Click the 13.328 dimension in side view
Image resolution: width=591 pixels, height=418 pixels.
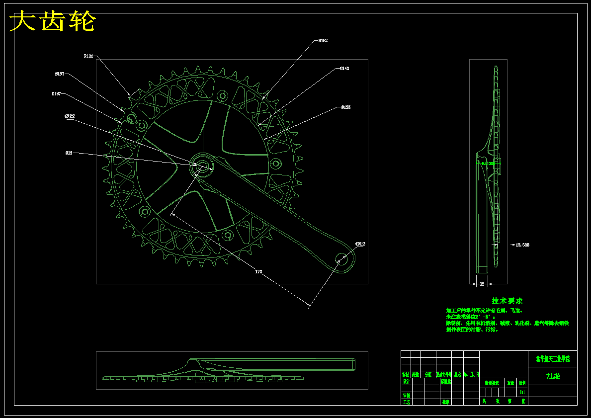(522, 245)
